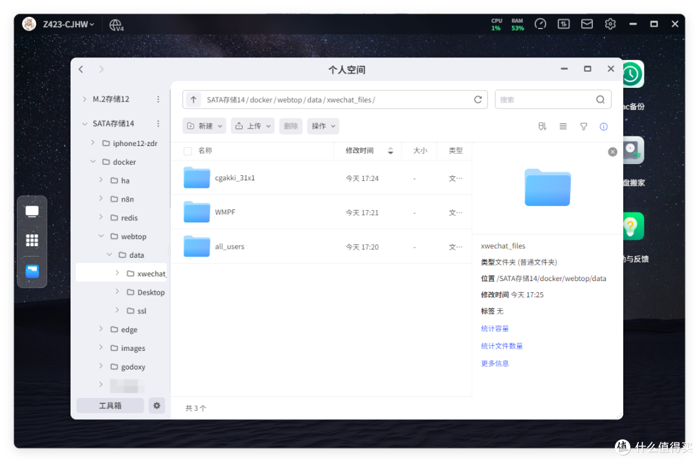The width and height of the screenshot is (699, 462).
Task: Select the WMPF folder
Action: click(x=322, y=213)
